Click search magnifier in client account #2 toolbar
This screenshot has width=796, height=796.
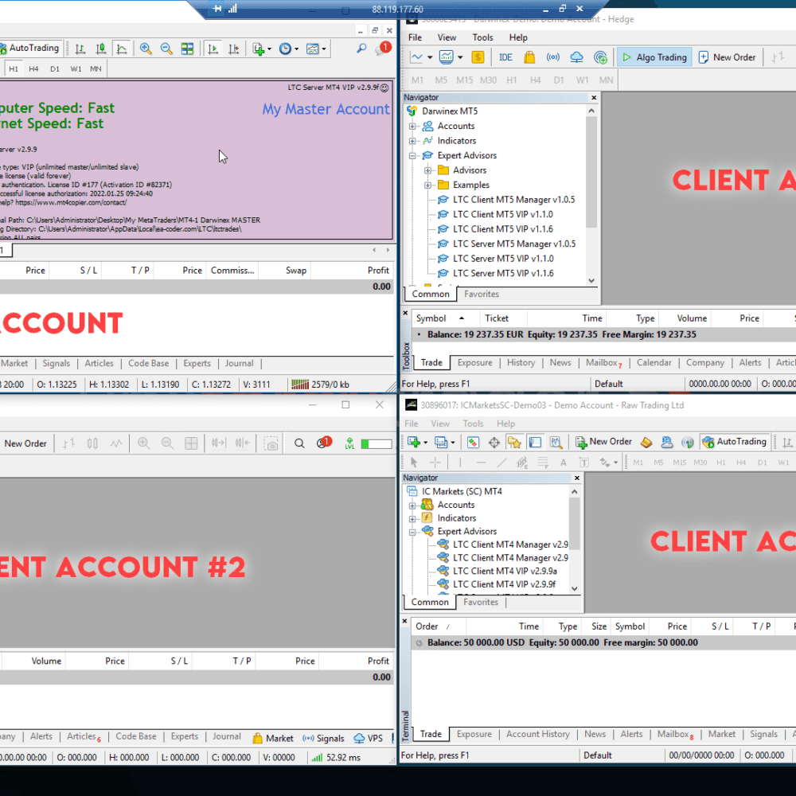[x=299, y=443]
